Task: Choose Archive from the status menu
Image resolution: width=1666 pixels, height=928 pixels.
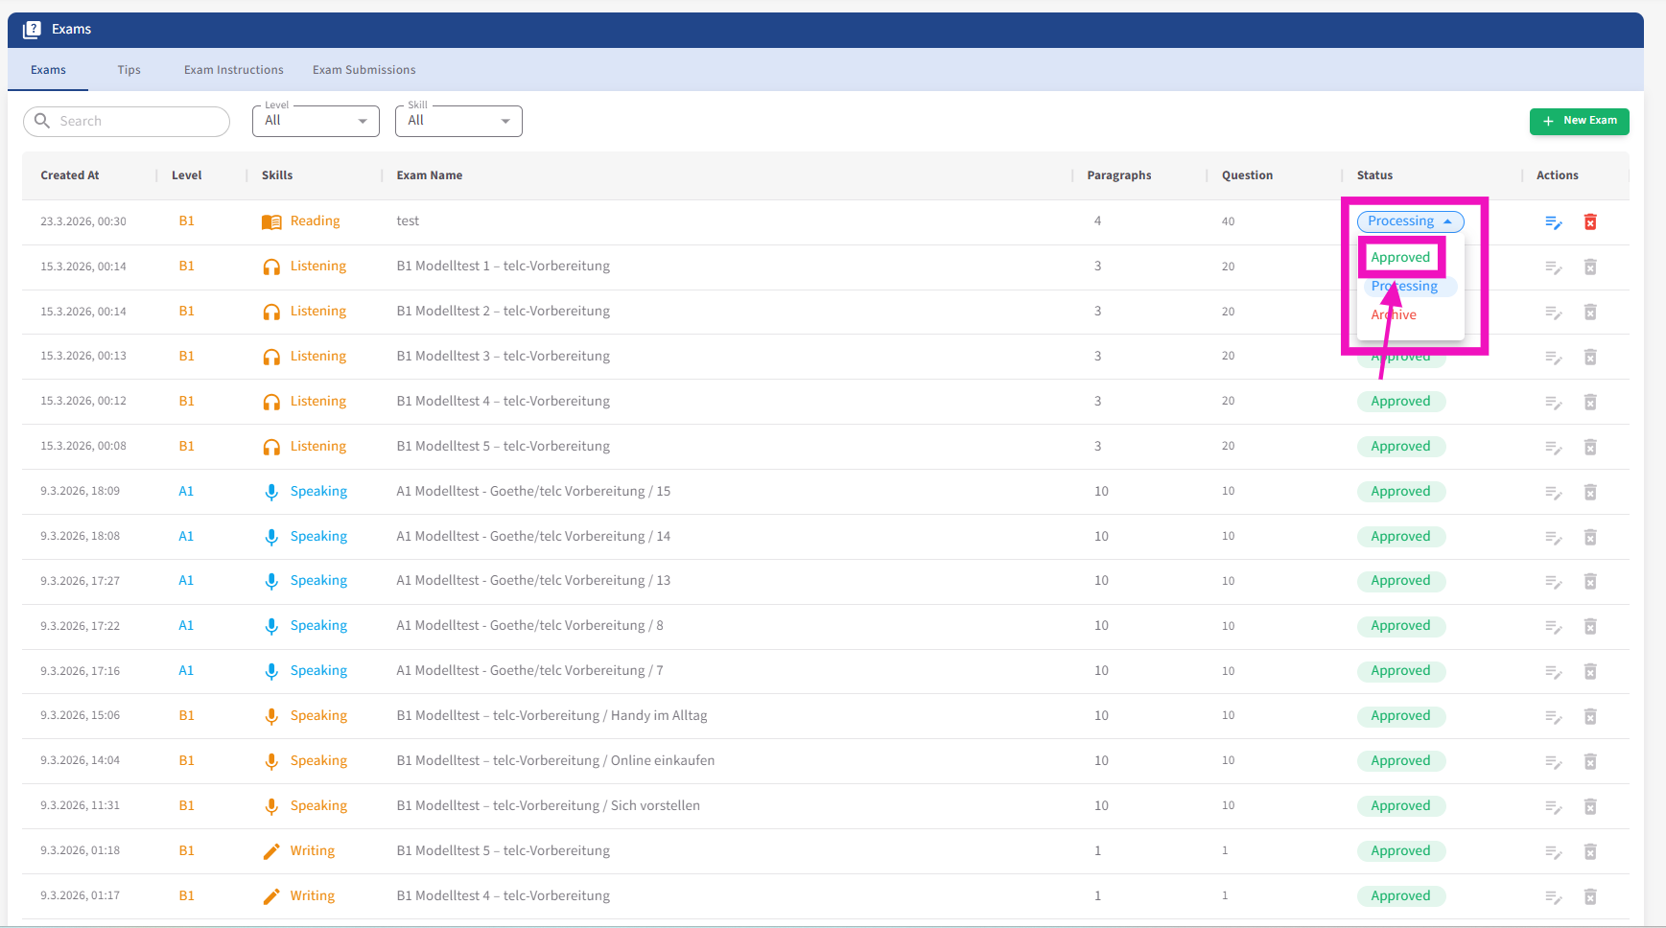Action: coord(1394,315)
